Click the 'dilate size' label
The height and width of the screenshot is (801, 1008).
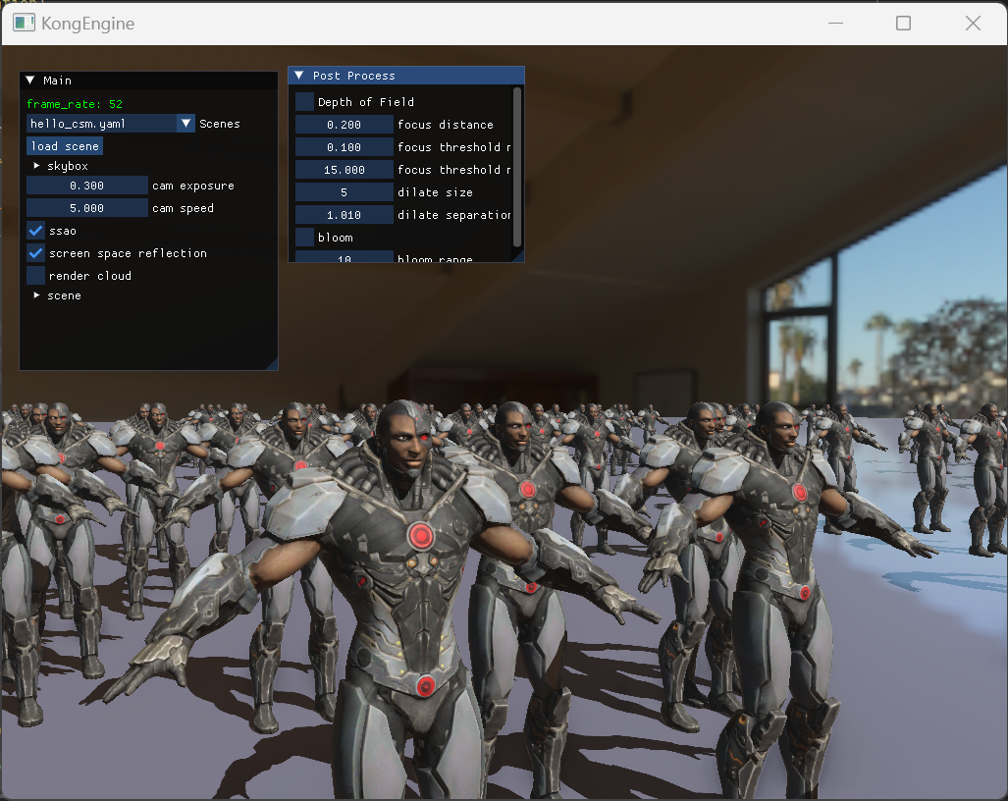click(435, 192)
